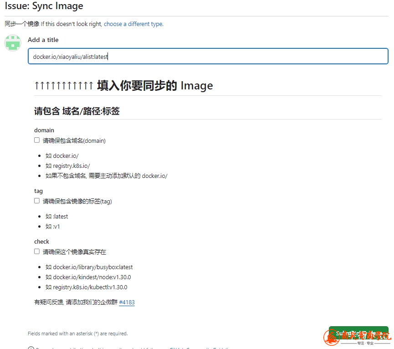Click the '如 :v1' list item
Image resolution: width=394 pixels, height=349 pixels.
tap(52, 226)
